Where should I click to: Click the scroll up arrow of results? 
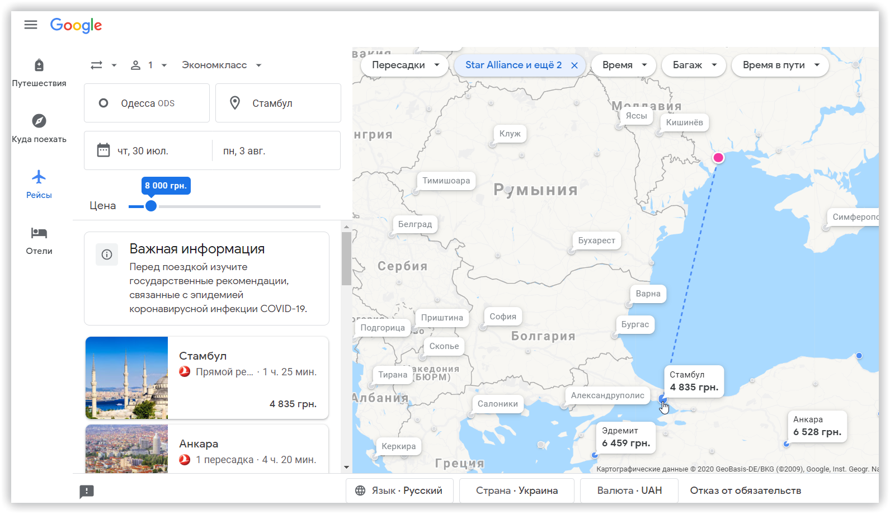346,227
